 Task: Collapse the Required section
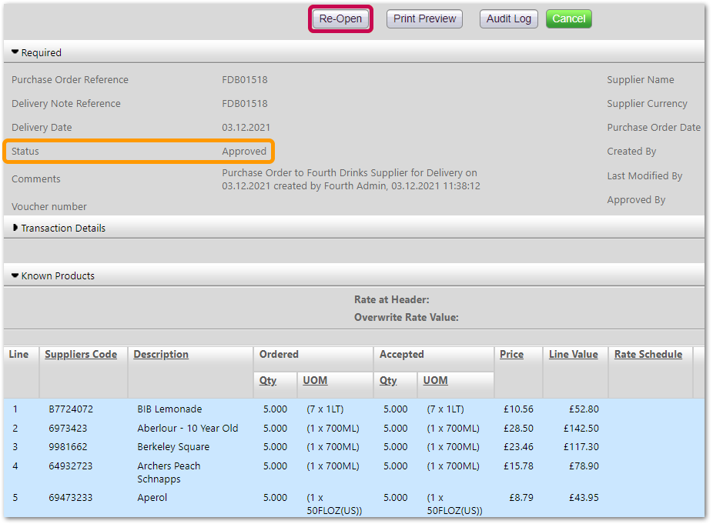pyautogui.click(x=15, y=52)
